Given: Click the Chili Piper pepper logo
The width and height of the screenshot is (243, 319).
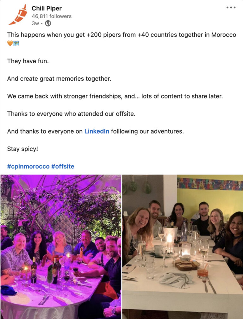Looking at the screenshot, I should (18, 15).
